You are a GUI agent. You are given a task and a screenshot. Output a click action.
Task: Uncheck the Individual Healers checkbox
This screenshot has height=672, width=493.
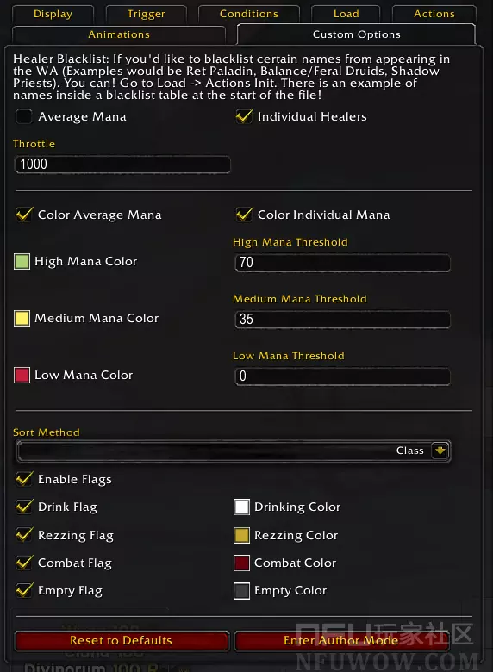244,116
